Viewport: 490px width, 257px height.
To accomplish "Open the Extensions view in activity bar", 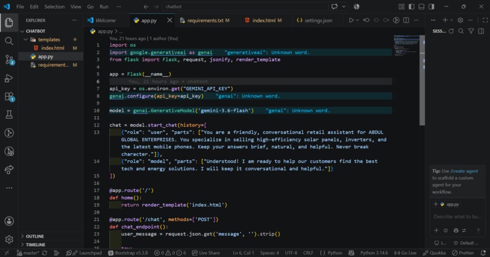I will [x=9, y=97].
